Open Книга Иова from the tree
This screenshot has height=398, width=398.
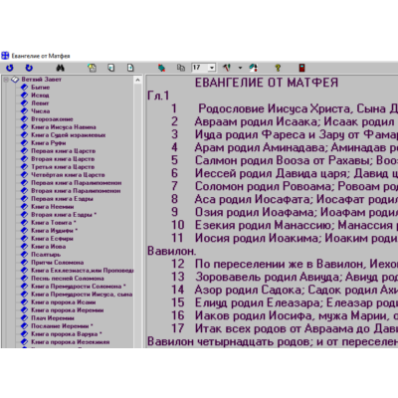click(x=49, y=247)
